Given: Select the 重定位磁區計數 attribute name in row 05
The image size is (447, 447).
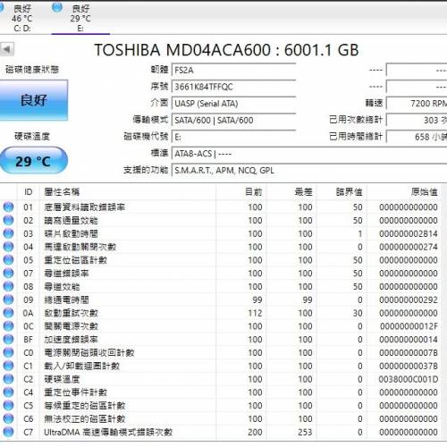Looking at the screenshot, I should (75, 260).
